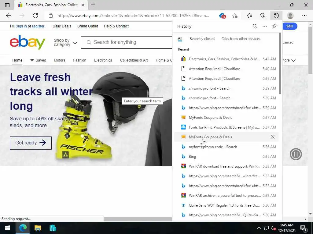Open the Collectibles & Art category
The width and height of the screenshot is (313, 234).
coord(134,60)
